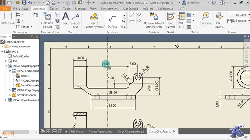The width and height of the screenshot is (250, 140).
Task: Click the Chain dimension tool
Action: coord(23,27)
